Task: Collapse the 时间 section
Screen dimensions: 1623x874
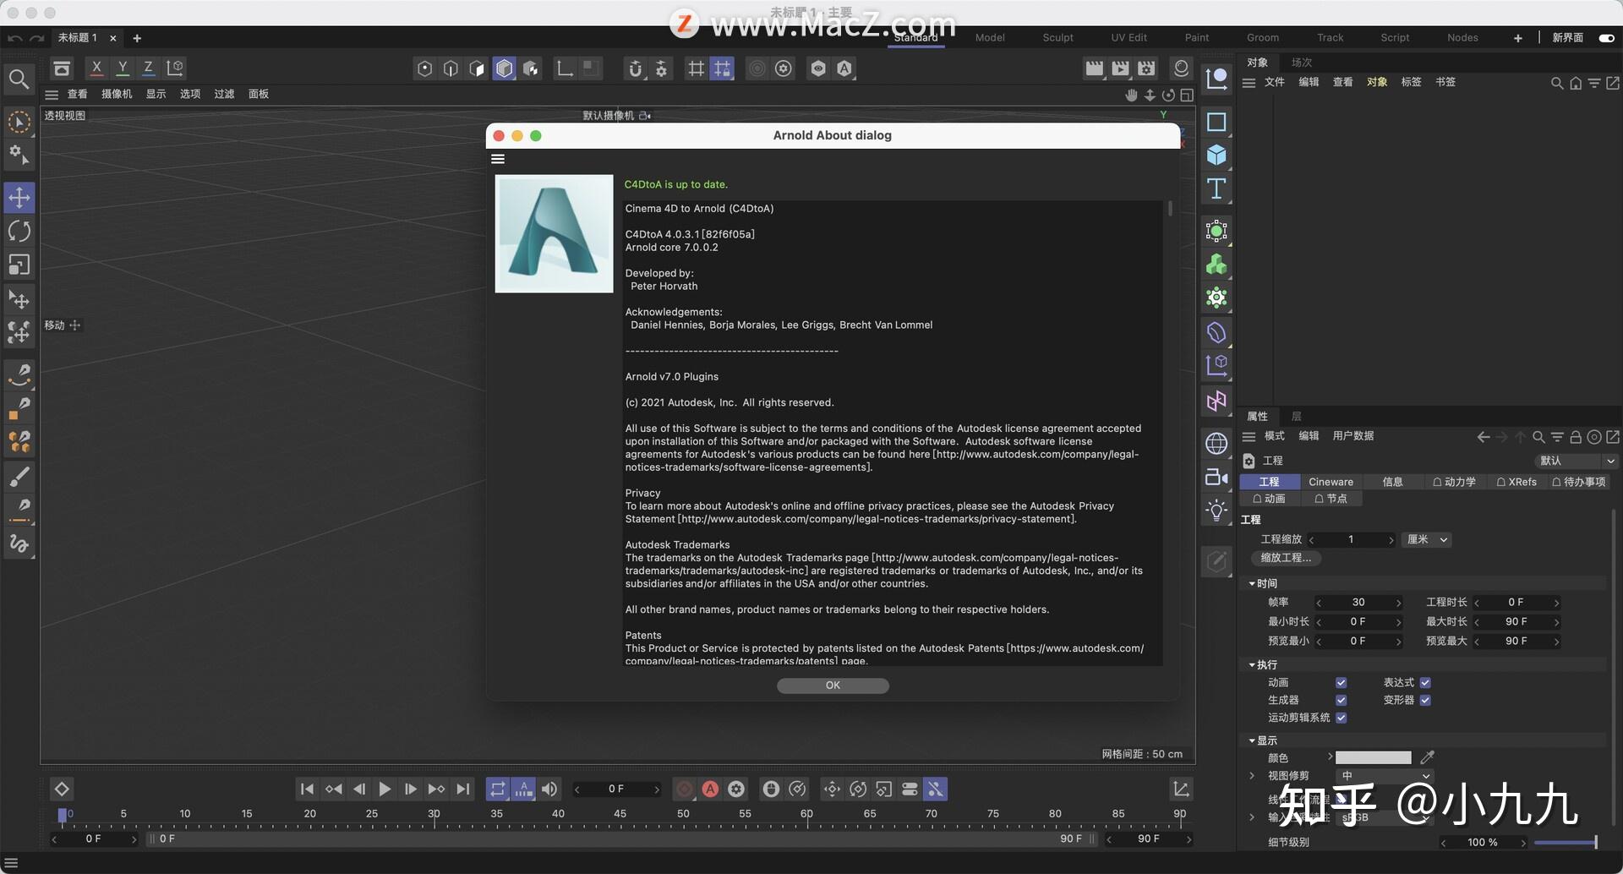Action: point(1252,583)
